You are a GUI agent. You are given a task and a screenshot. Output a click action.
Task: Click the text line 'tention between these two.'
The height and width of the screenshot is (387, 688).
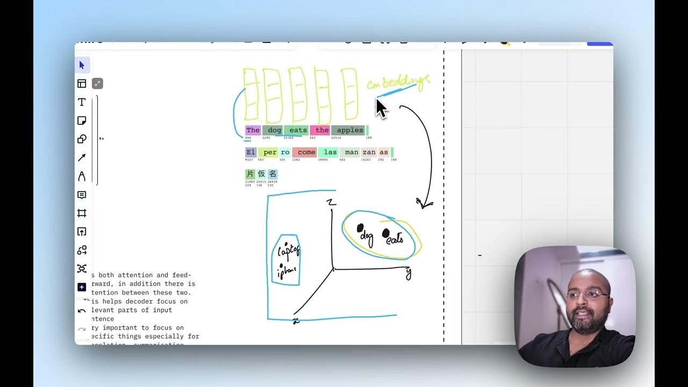(x=141, y=292)
